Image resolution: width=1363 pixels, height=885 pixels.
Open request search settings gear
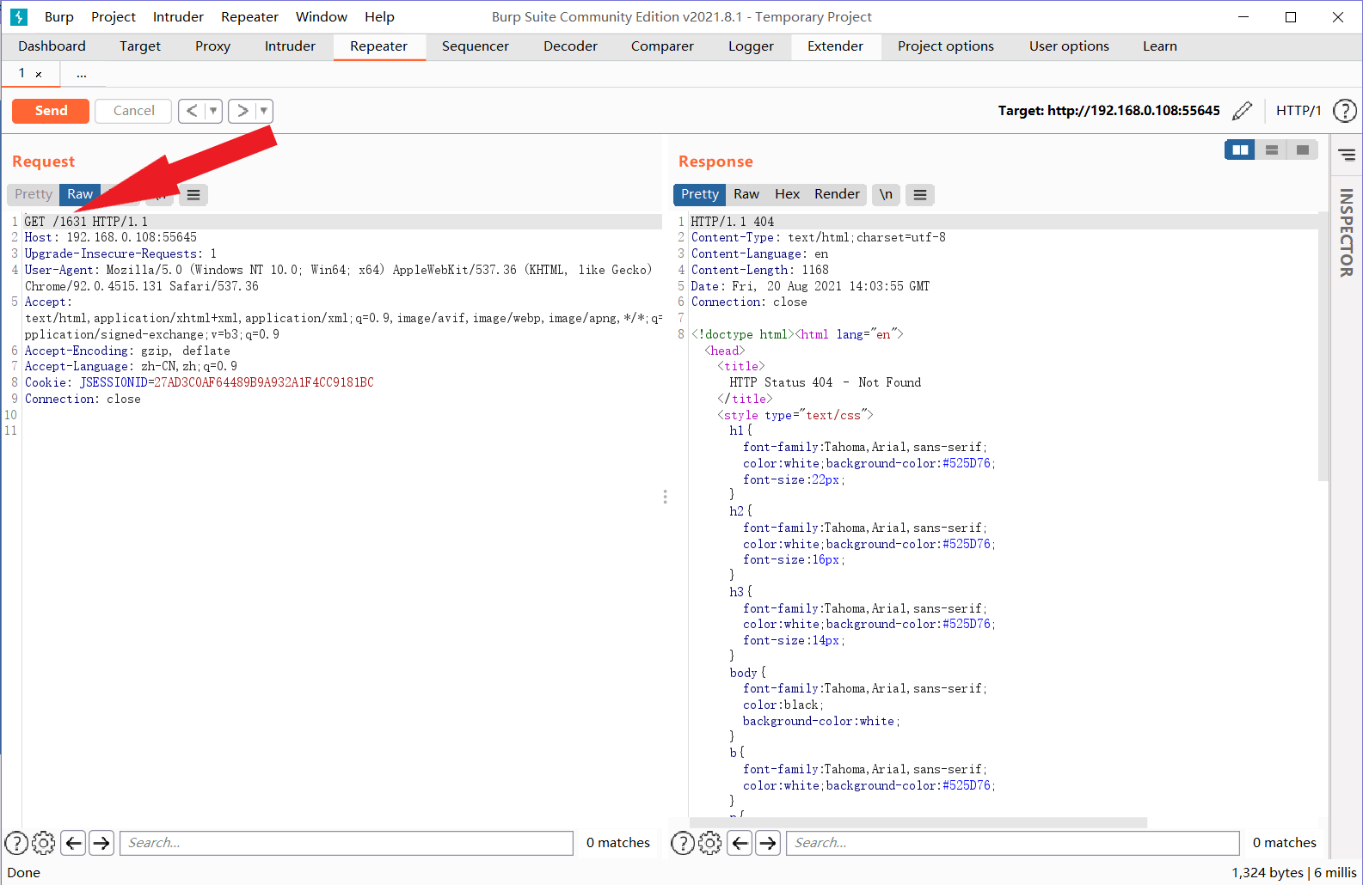point(43,843)
